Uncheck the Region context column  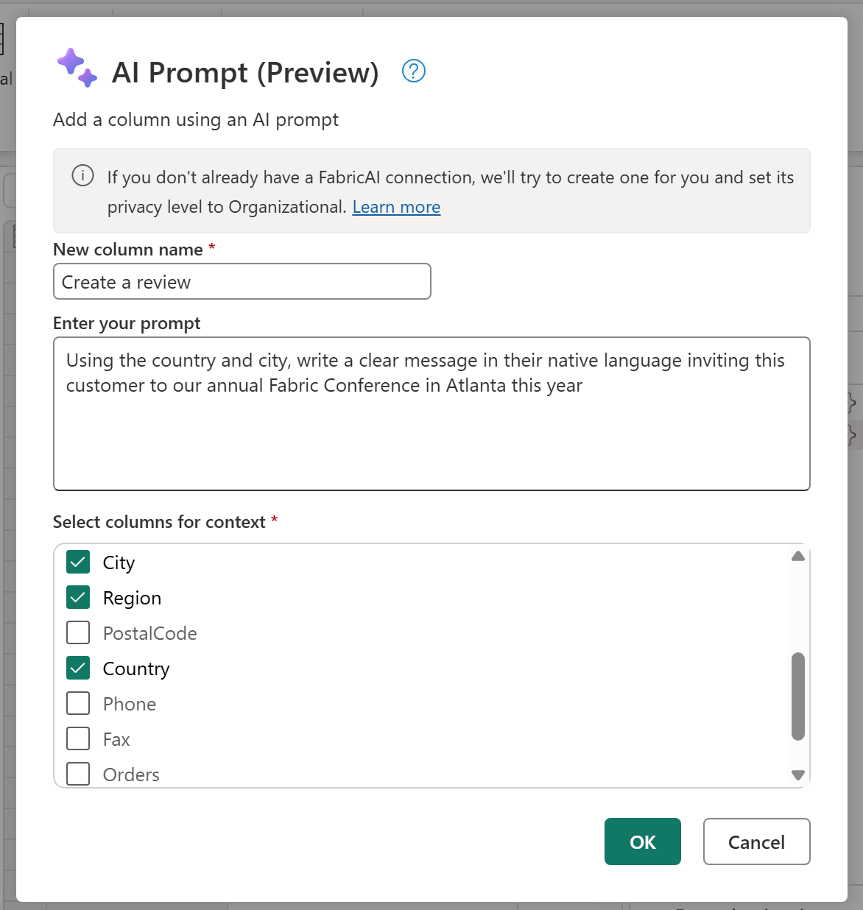77,597
